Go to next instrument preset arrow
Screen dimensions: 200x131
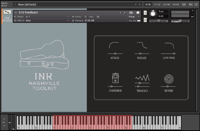click(124, 12)
